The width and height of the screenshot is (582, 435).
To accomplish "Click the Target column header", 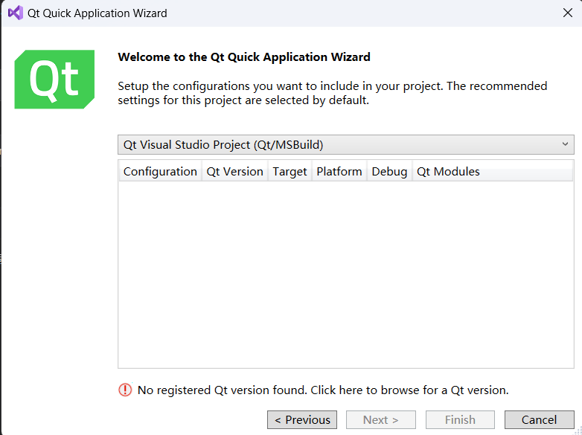I will (290, 172).
